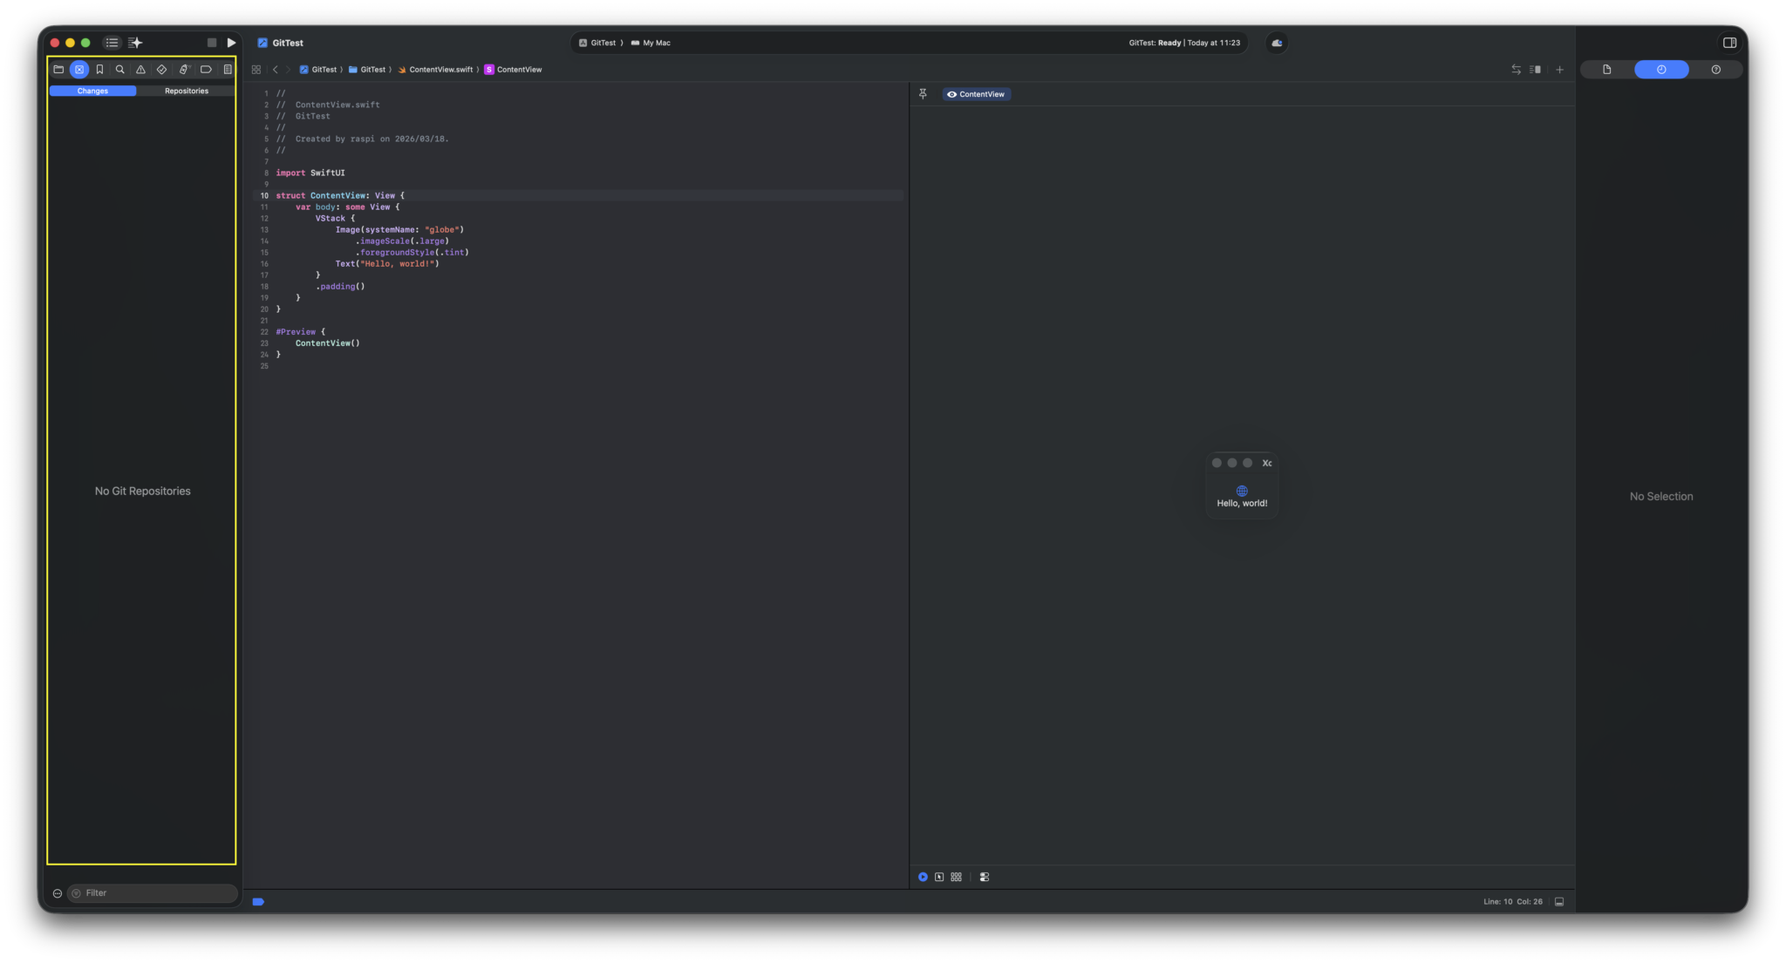
Task: Switch preview to Selectable mode
Action: [x=939, y=877]
